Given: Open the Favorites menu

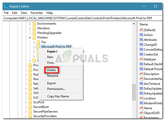Looking at the screenshot, I should [37, 13].
